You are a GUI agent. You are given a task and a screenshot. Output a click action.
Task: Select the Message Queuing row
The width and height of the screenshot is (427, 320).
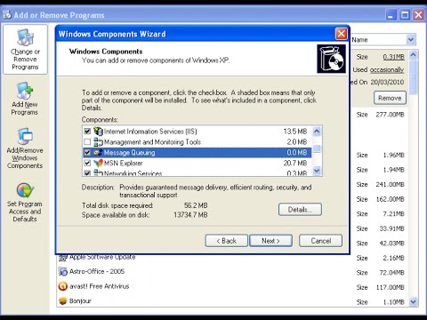197,153
